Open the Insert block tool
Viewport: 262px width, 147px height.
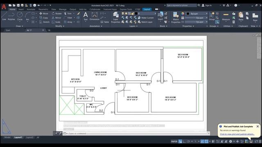160,16
